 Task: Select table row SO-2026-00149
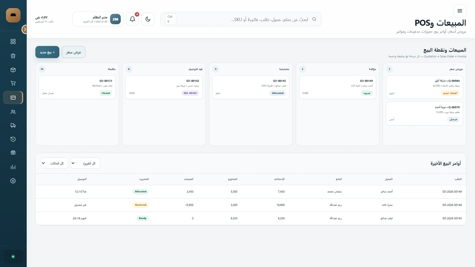(251, 192)
